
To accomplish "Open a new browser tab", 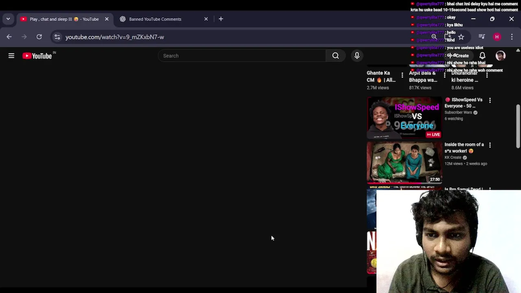I will [221, 19].
